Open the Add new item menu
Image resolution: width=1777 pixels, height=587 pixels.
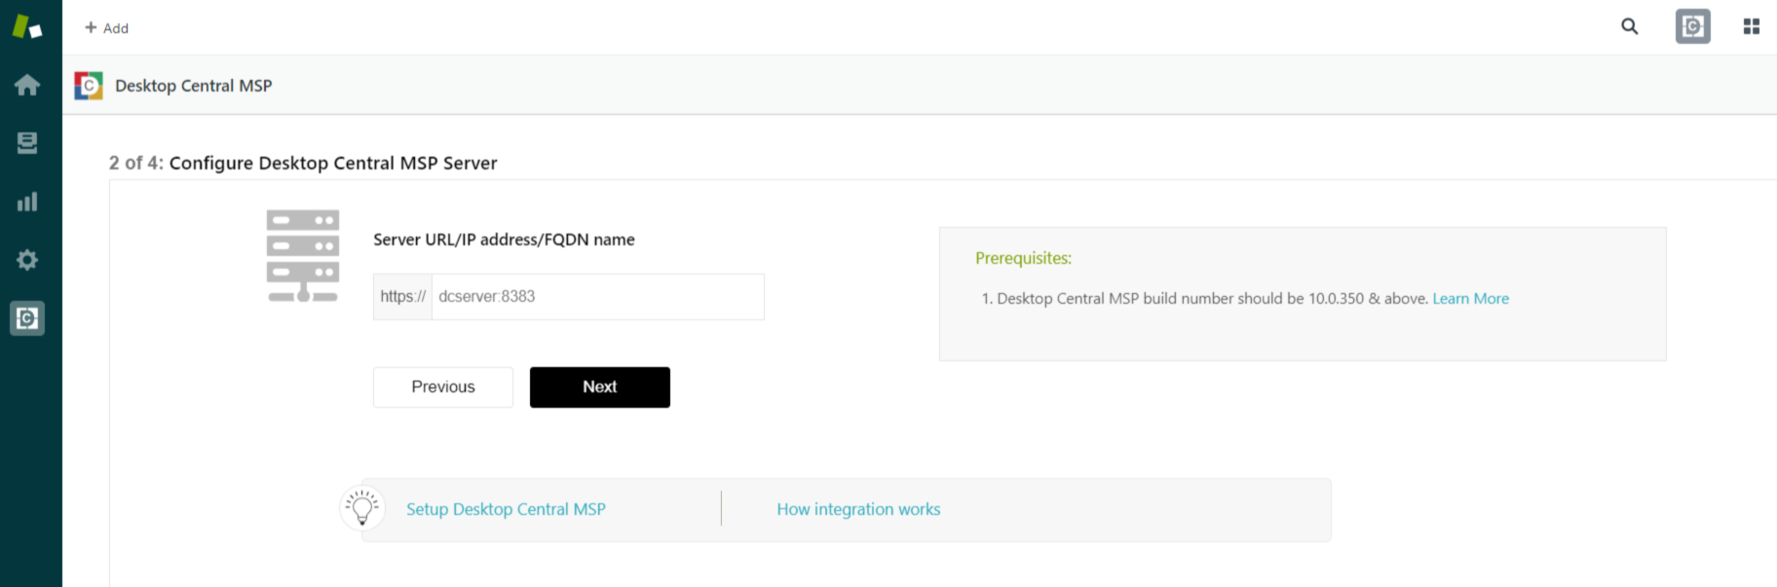(x=106, y=28)
